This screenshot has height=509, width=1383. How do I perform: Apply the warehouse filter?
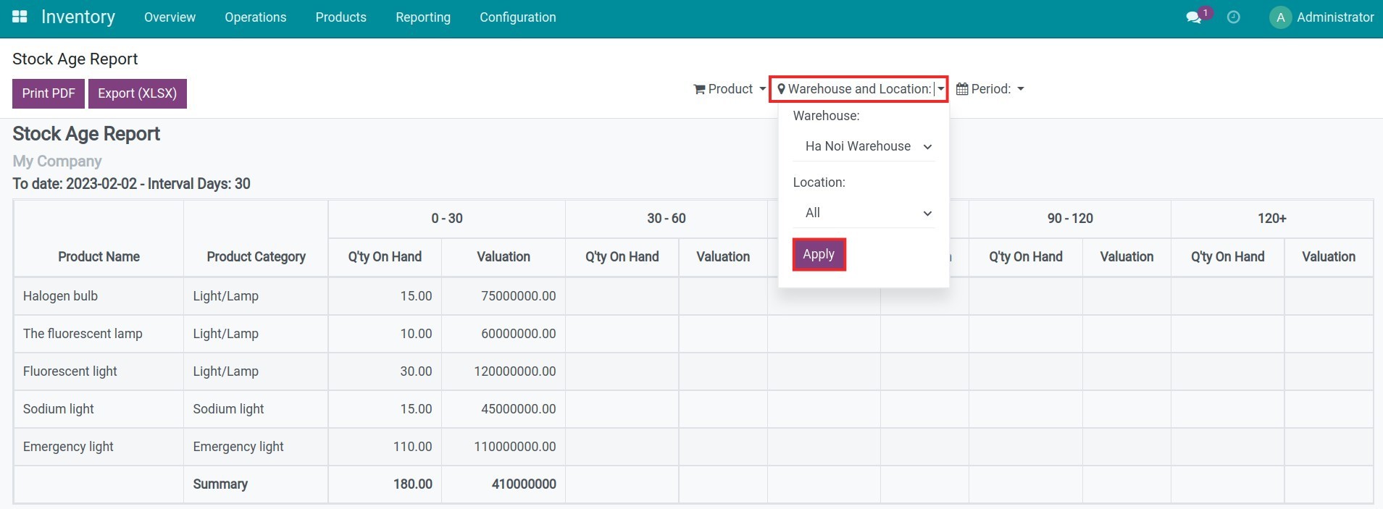click(x=819, y=255)
